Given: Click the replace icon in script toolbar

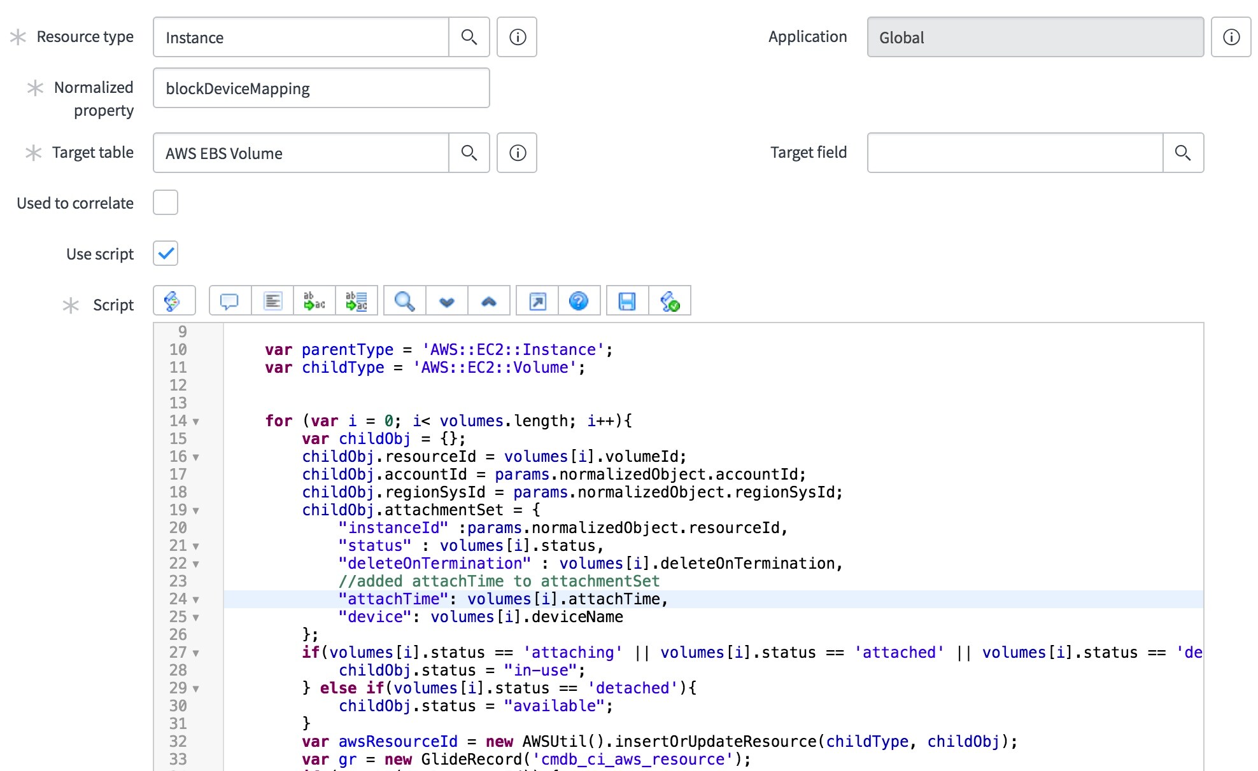Looking at the screenshot, I should click(314, 301).
